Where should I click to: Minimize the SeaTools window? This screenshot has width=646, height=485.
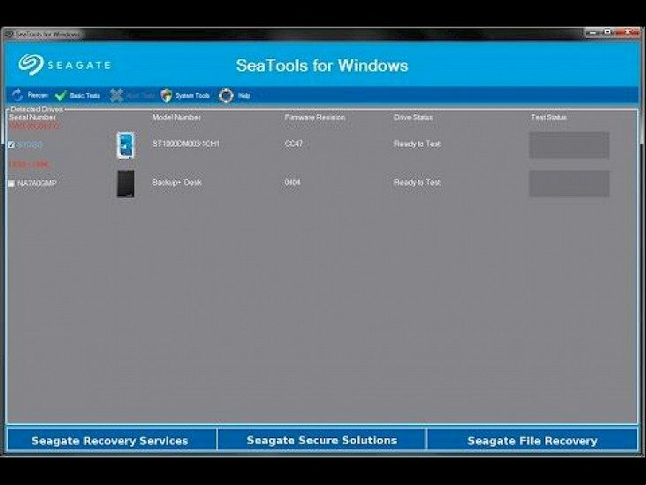pyautogui.click(x=593, y=32)
